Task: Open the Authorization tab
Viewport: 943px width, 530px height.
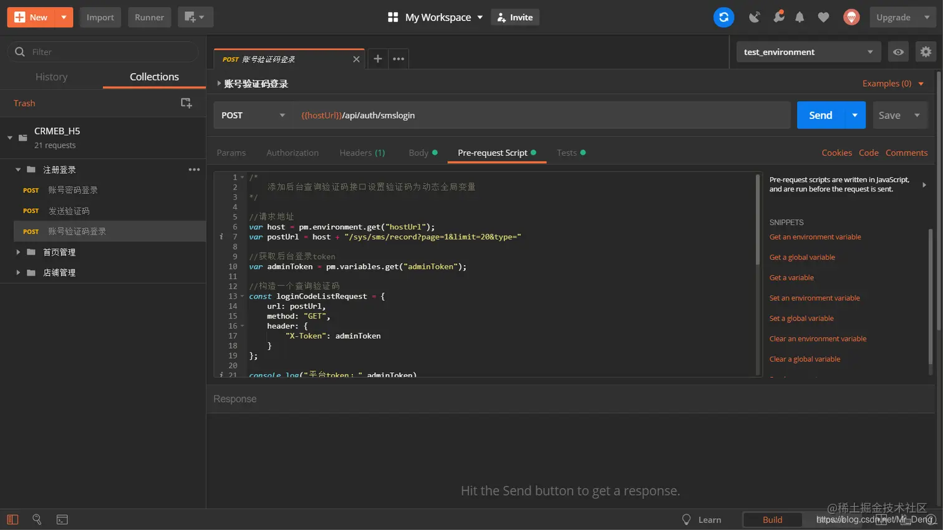Action: (x=293, y=153)
